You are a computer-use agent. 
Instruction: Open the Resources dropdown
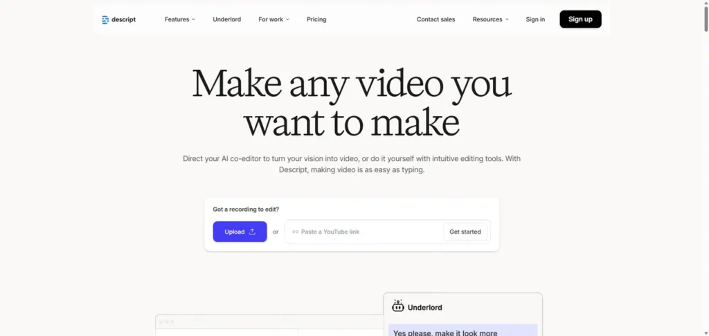(491, 19)
